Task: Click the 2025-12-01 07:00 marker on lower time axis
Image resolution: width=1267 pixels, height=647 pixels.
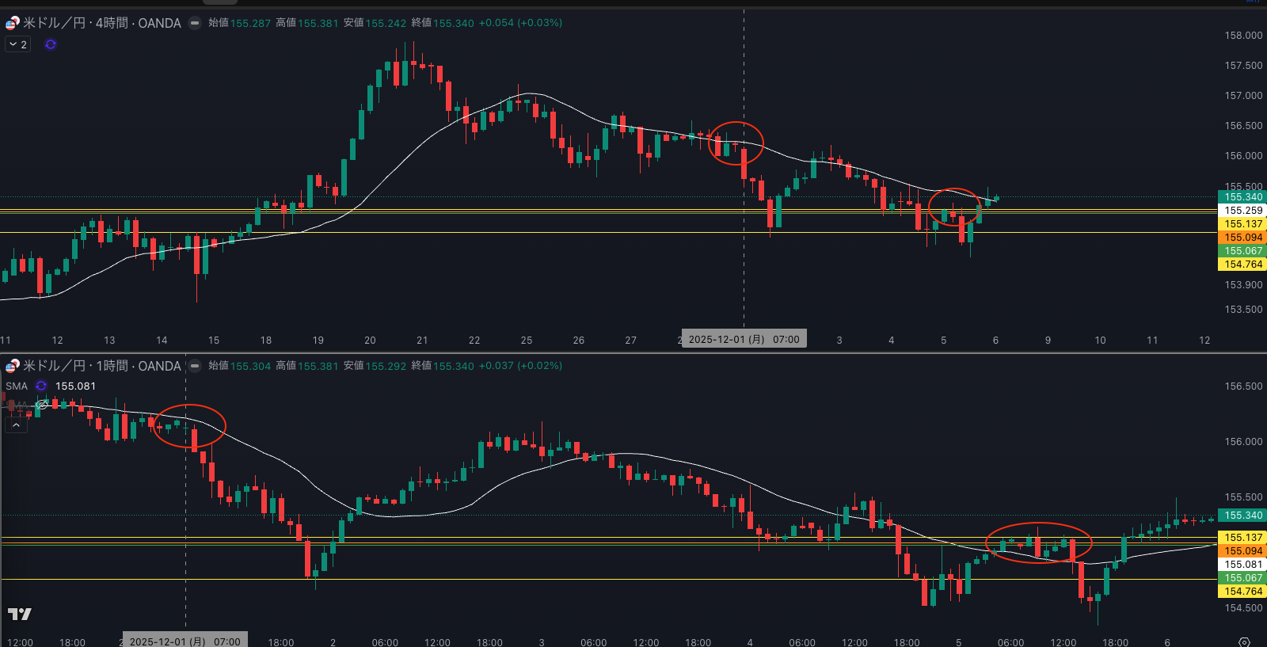Action: click(185, 641)
